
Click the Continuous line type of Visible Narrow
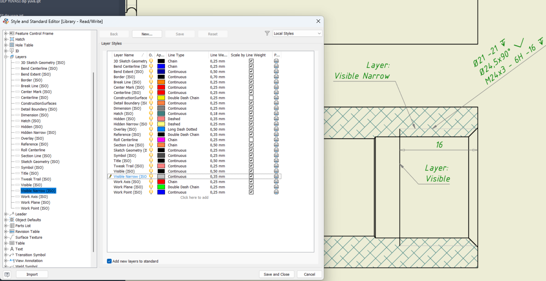tap(177, 177)
